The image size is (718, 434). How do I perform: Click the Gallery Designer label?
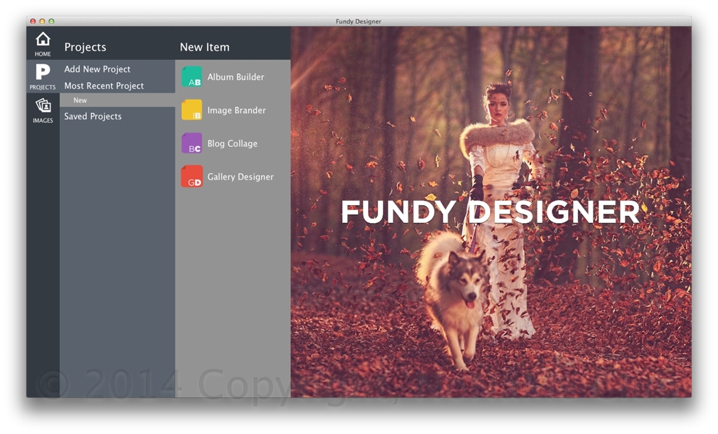241,177
